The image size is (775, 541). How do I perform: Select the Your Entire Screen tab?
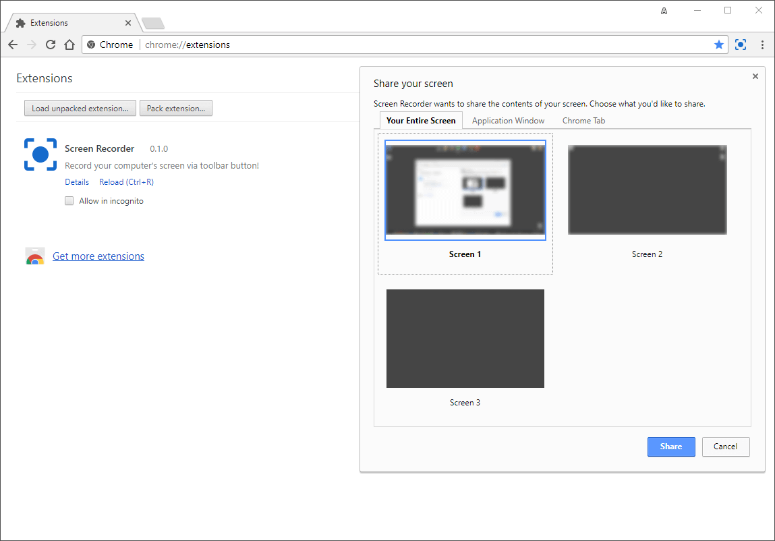pyautogui.click(x=421, y=120)
